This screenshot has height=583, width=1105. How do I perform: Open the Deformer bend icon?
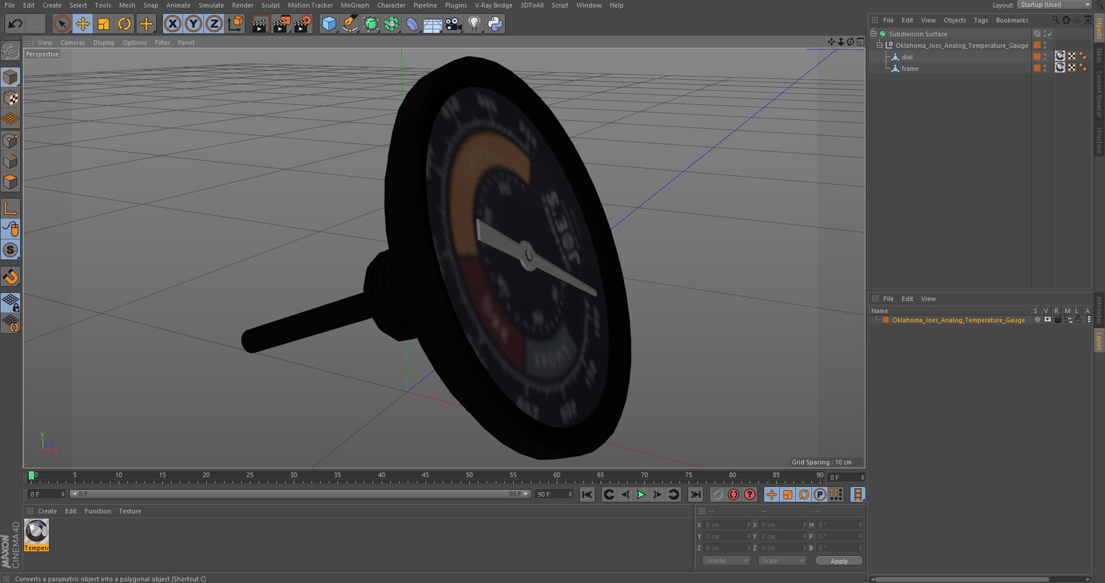pos(412,24)
